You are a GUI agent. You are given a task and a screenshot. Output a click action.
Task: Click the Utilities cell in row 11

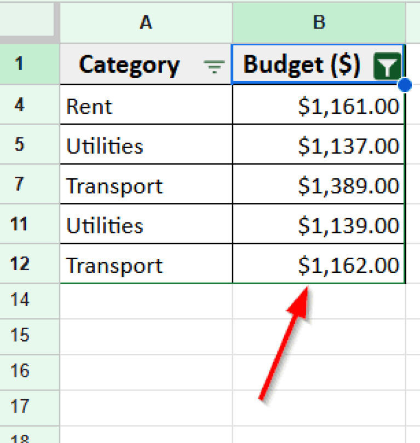[145, 225]
